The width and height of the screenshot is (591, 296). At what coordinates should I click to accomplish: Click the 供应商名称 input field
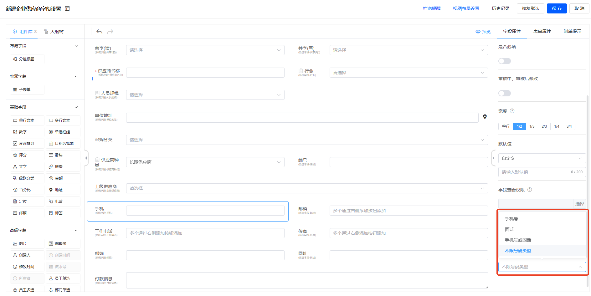pyautogui.click(x=205, y=73)
